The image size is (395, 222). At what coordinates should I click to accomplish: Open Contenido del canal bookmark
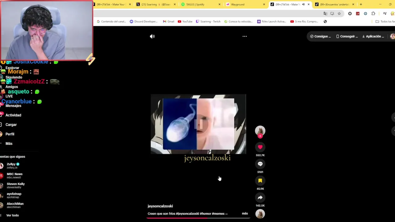(x=111, y=22)
